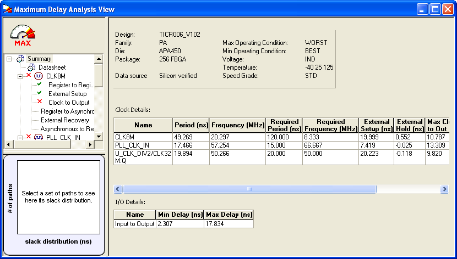The height and width of the screenshot is (259, 457).
Task: Click max delay value 17.834
Action: click(x=229, y=224)
